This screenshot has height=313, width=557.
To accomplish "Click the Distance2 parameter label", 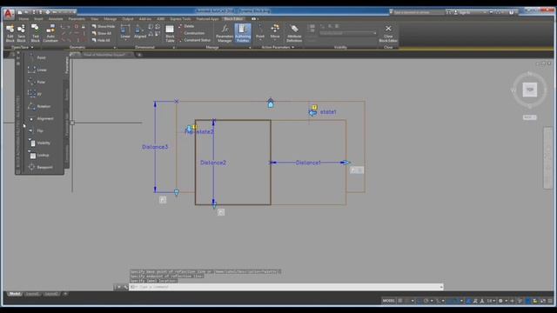I will coord(213,163).
